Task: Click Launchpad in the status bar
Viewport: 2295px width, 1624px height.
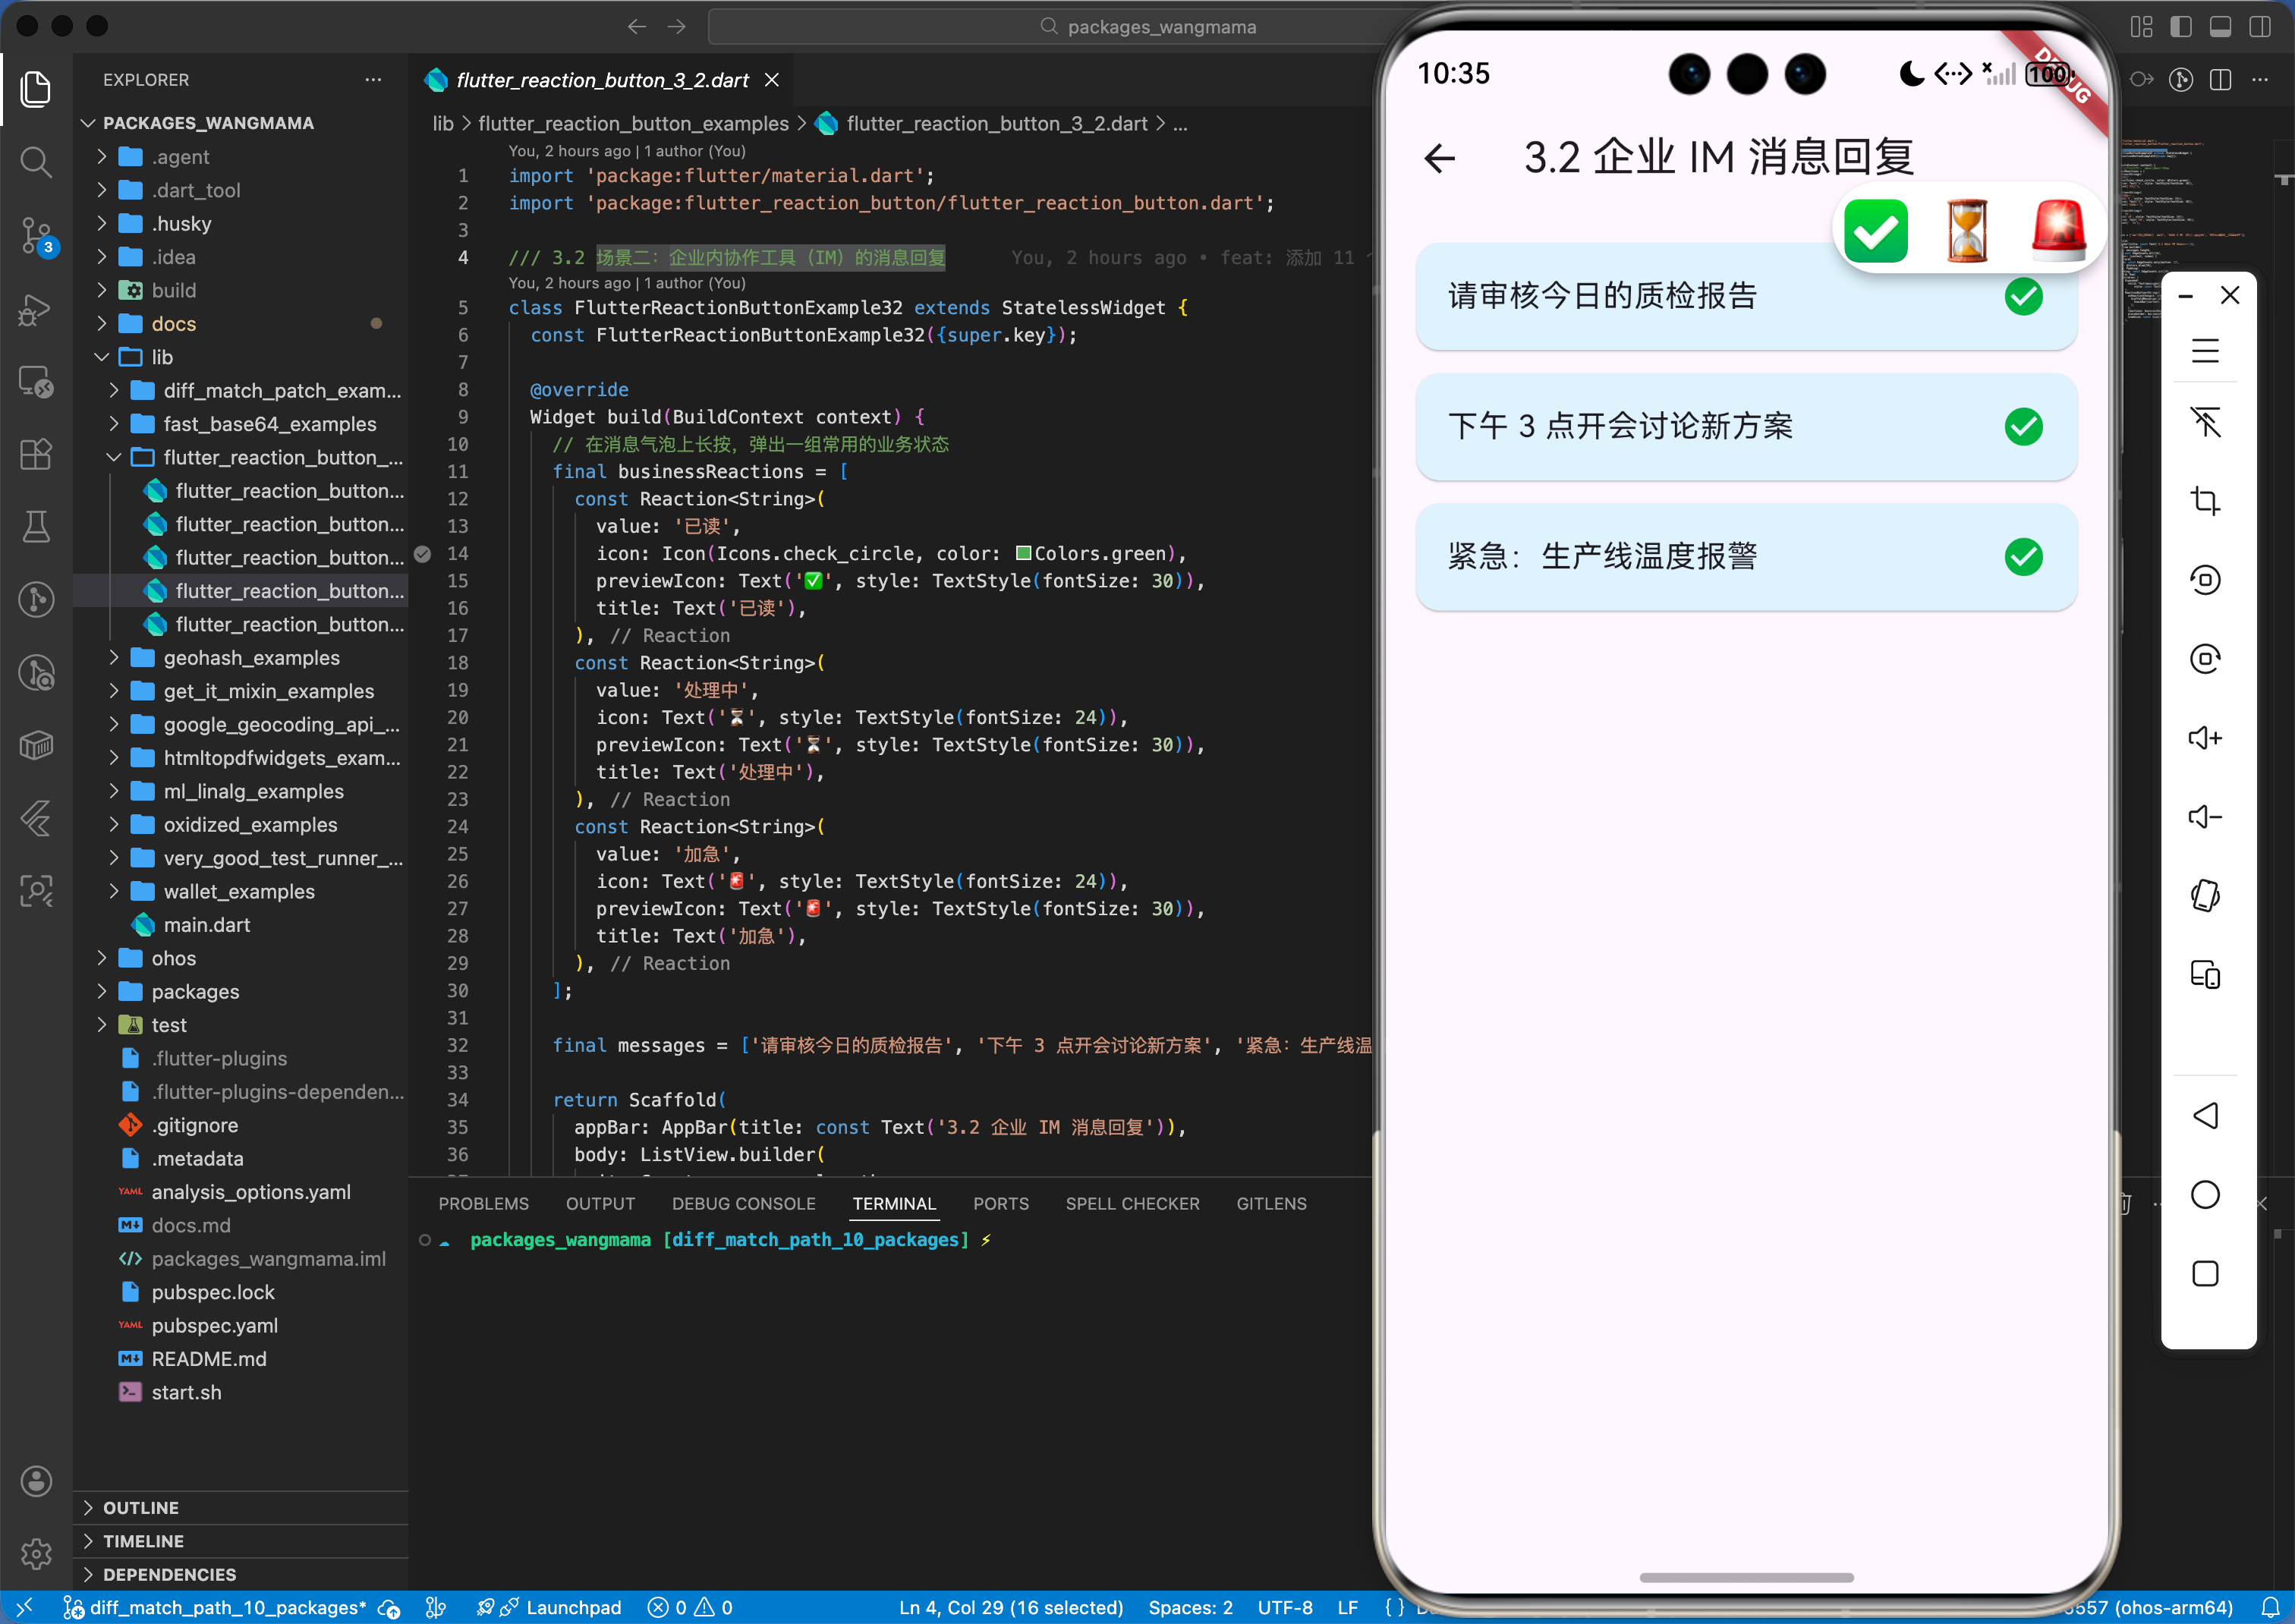Action: click(x=572, y=1607)
